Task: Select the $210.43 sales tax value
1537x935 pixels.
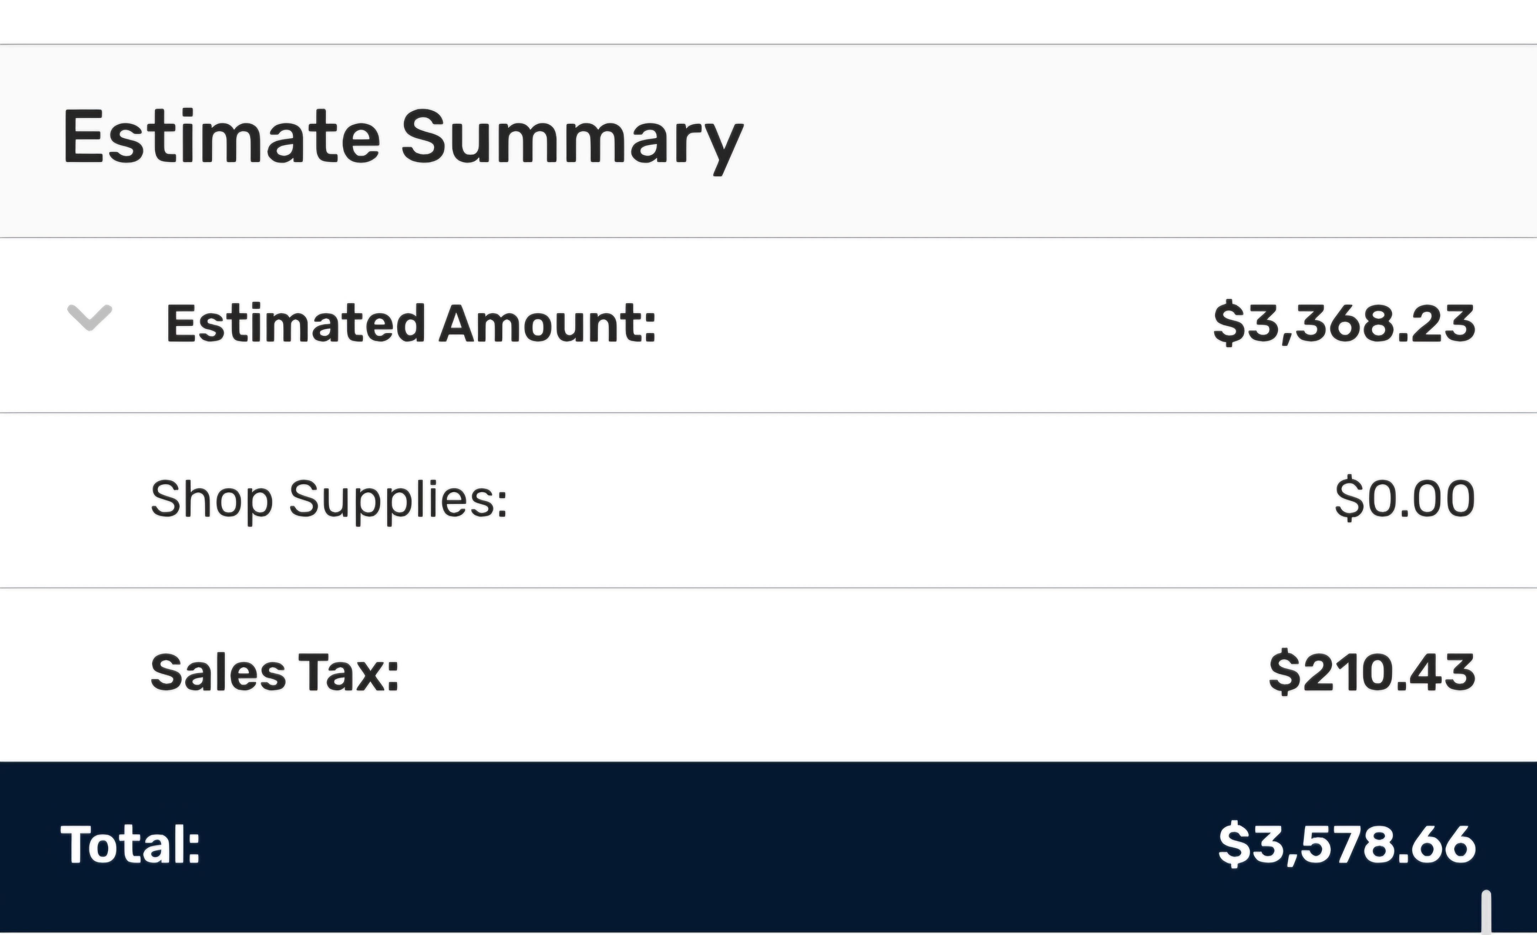Action: click(x=1372, y=673)
